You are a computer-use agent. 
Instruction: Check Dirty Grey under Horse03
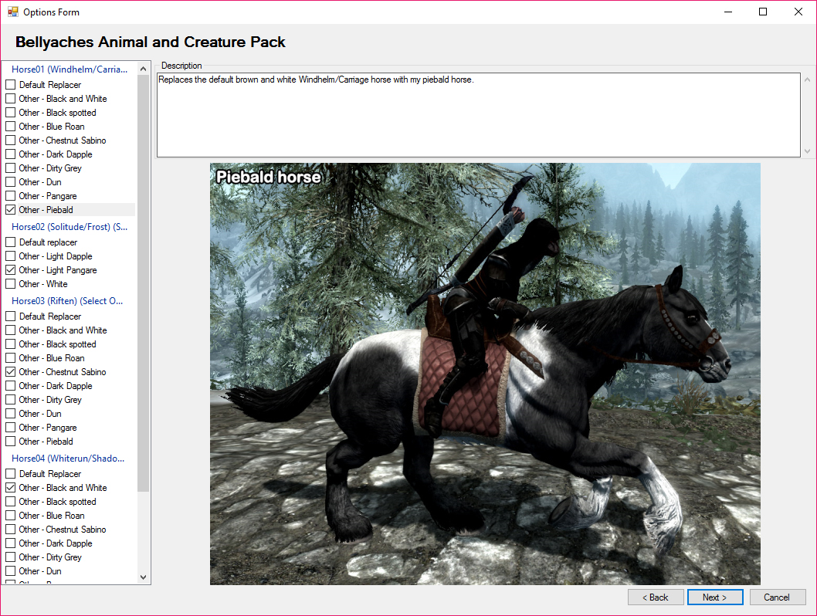coord(10,400)
